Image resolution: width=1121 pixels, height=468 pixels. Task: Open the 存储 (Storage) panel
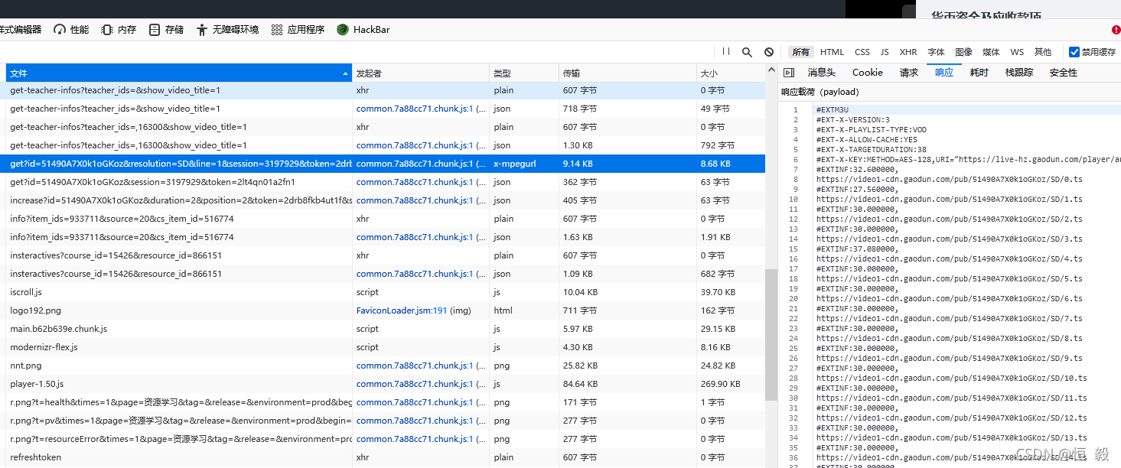click(x=166, y=30)
